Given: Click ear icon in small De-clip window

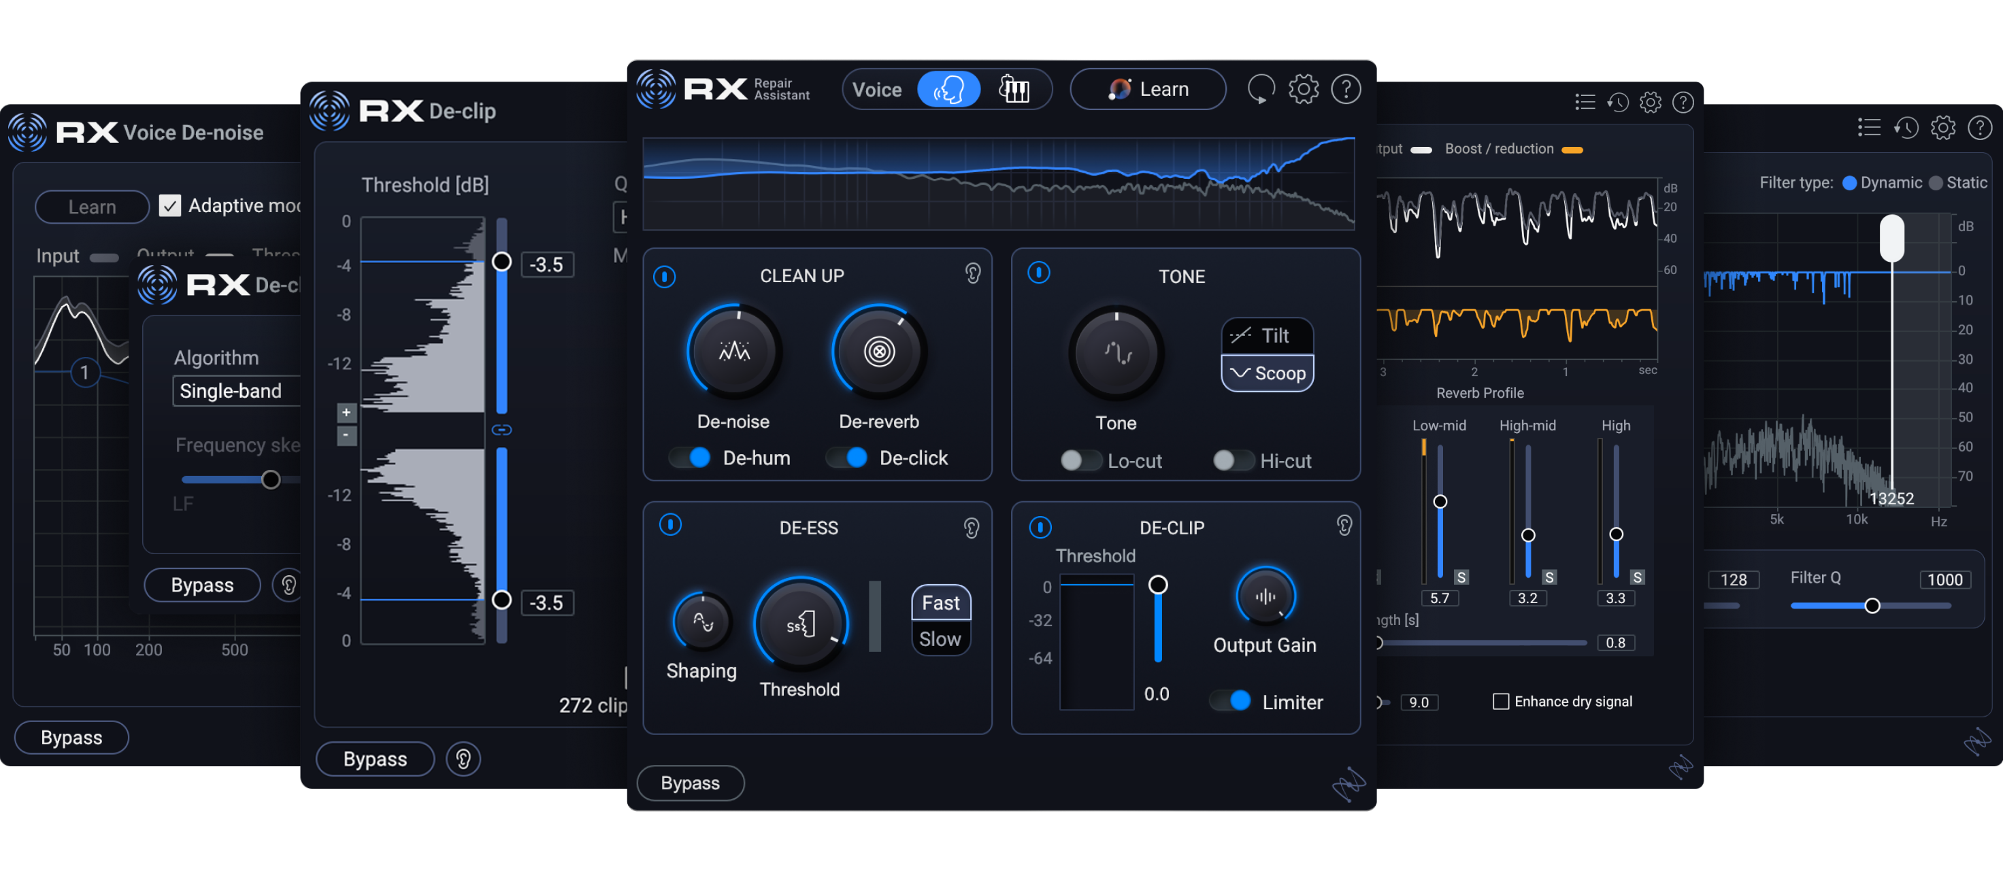Looking at the screenshot, I should pyautogui.click(x=288, y=585).
